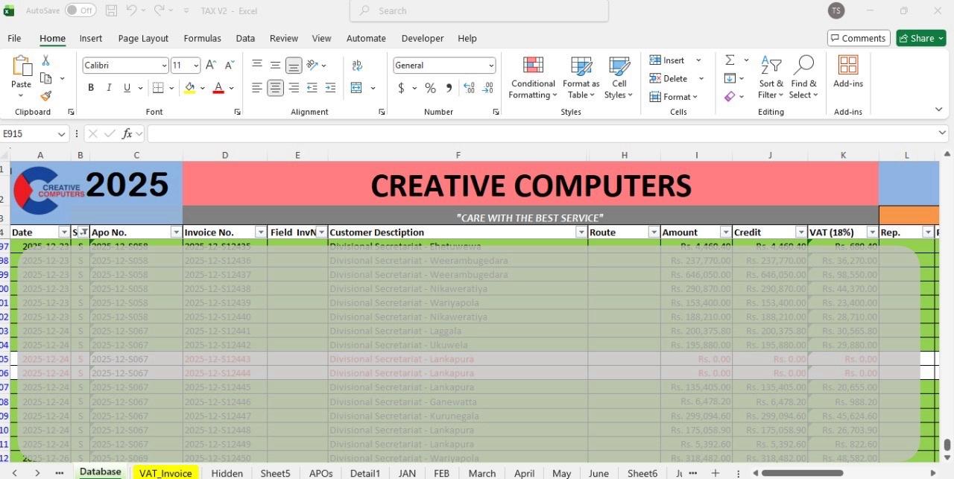
Task: Click the Cut scissors icon
Action: (x=45, y=60)
